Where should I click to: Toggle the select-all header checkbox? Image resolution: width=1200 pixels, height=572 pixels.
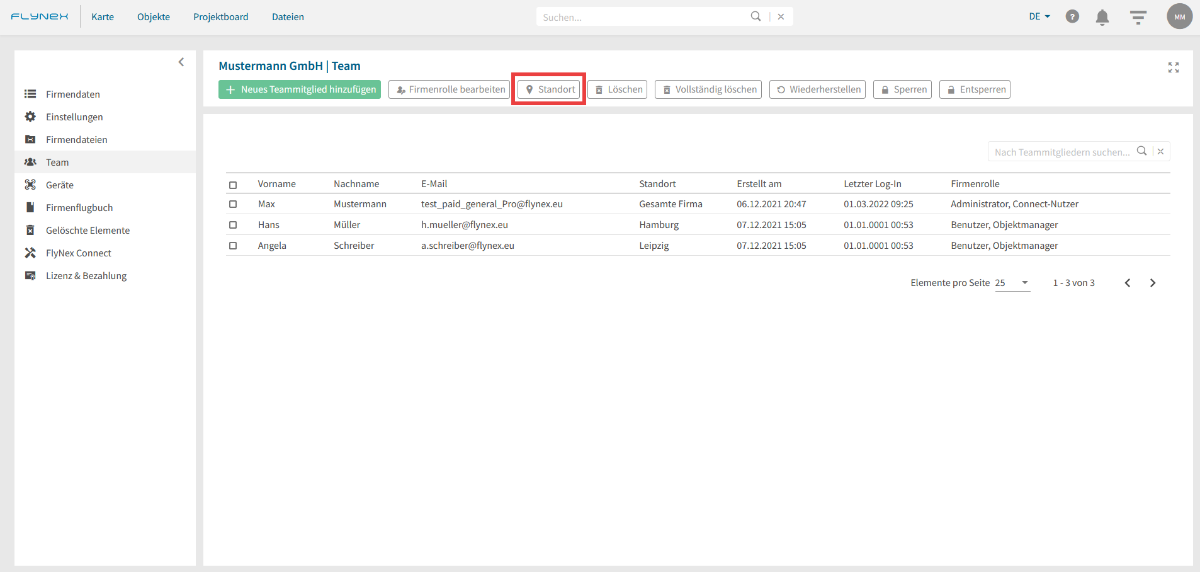tap(233, 185)
